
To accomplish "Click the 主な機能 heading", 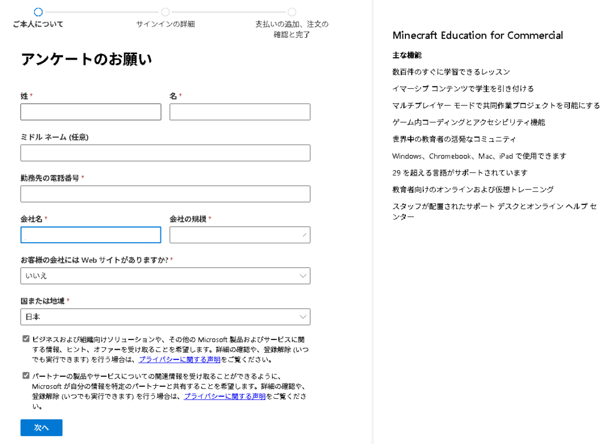I will coord(407,55).
